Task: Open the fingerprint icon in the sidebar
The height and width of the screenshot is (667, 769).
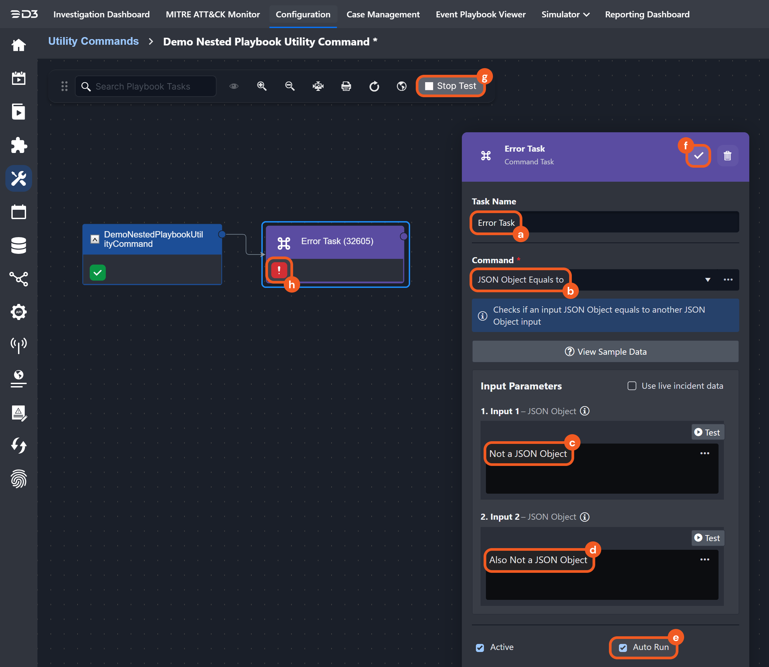Action: (19, 479)
